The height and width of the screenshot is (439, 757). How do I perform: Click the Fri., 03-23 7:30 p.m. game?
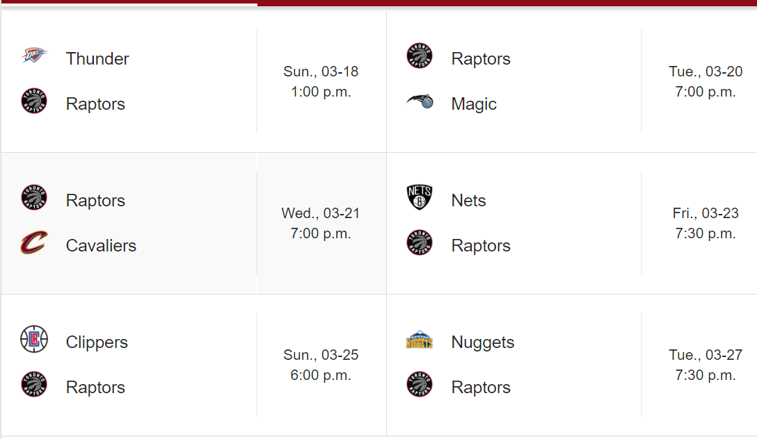pos(706,224)
